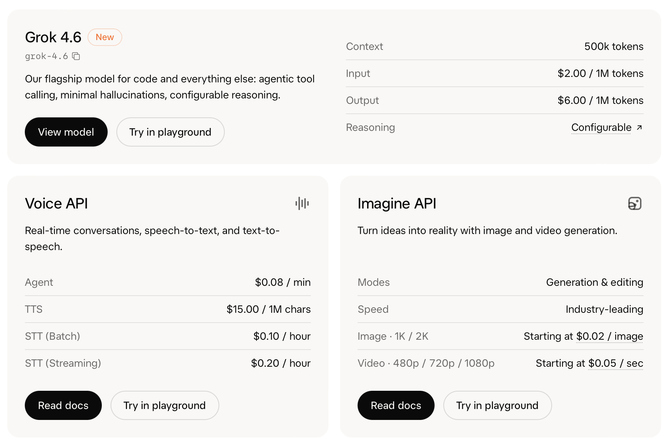Viewport: 667px width, 444px height.
Task: Open the external arrow next to Configurable
Action: [639, 128]
